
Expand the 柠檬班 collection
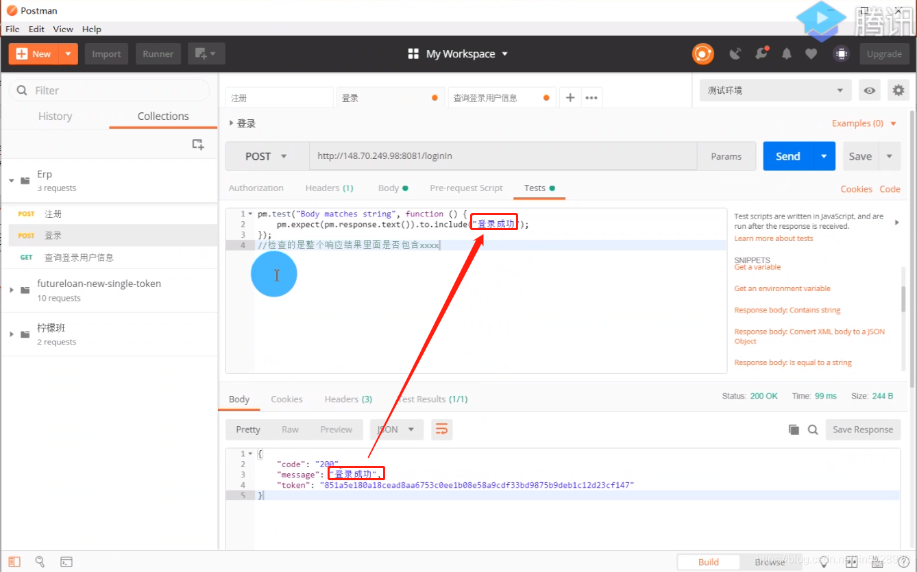(x=12, y=334)
